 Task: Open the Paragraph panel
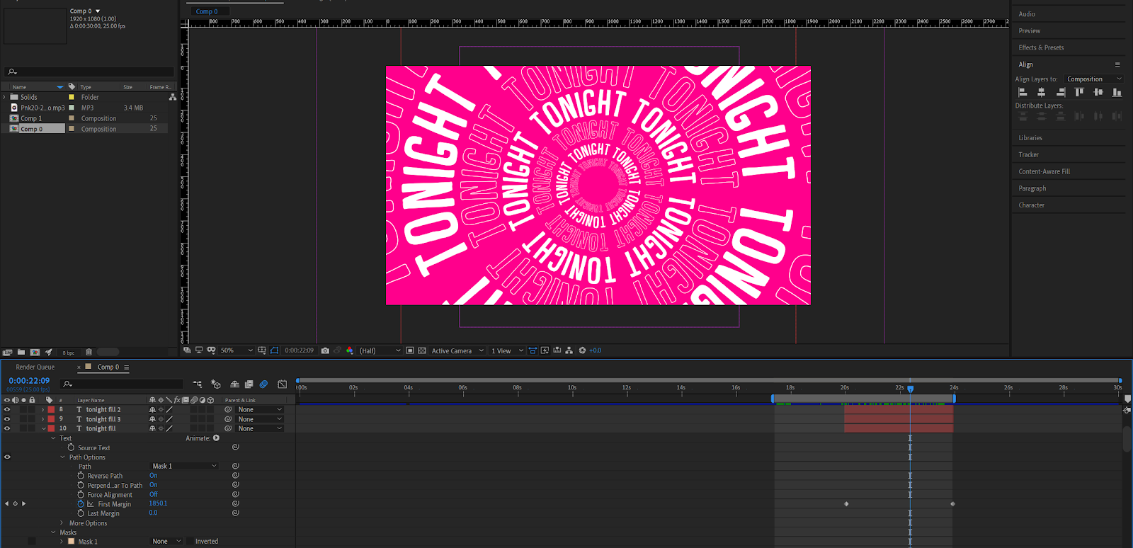click(x=1032, y=188)
